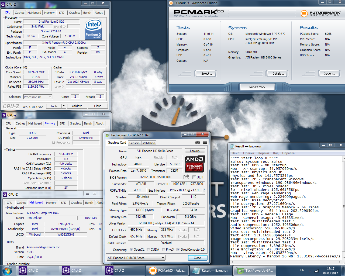The height and width of the screenshot is (276, 345).
Task: Open the Справка menu in Notepad
Action: (288, 153)
